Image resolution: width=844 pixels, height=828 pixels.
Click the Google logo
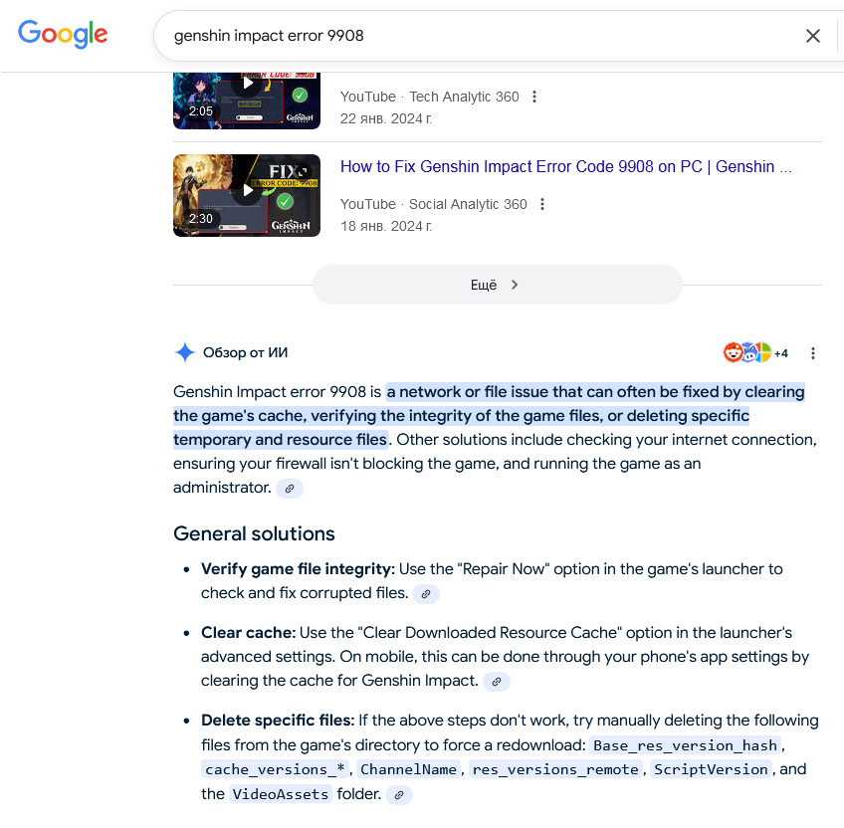(x=63, y=35)
